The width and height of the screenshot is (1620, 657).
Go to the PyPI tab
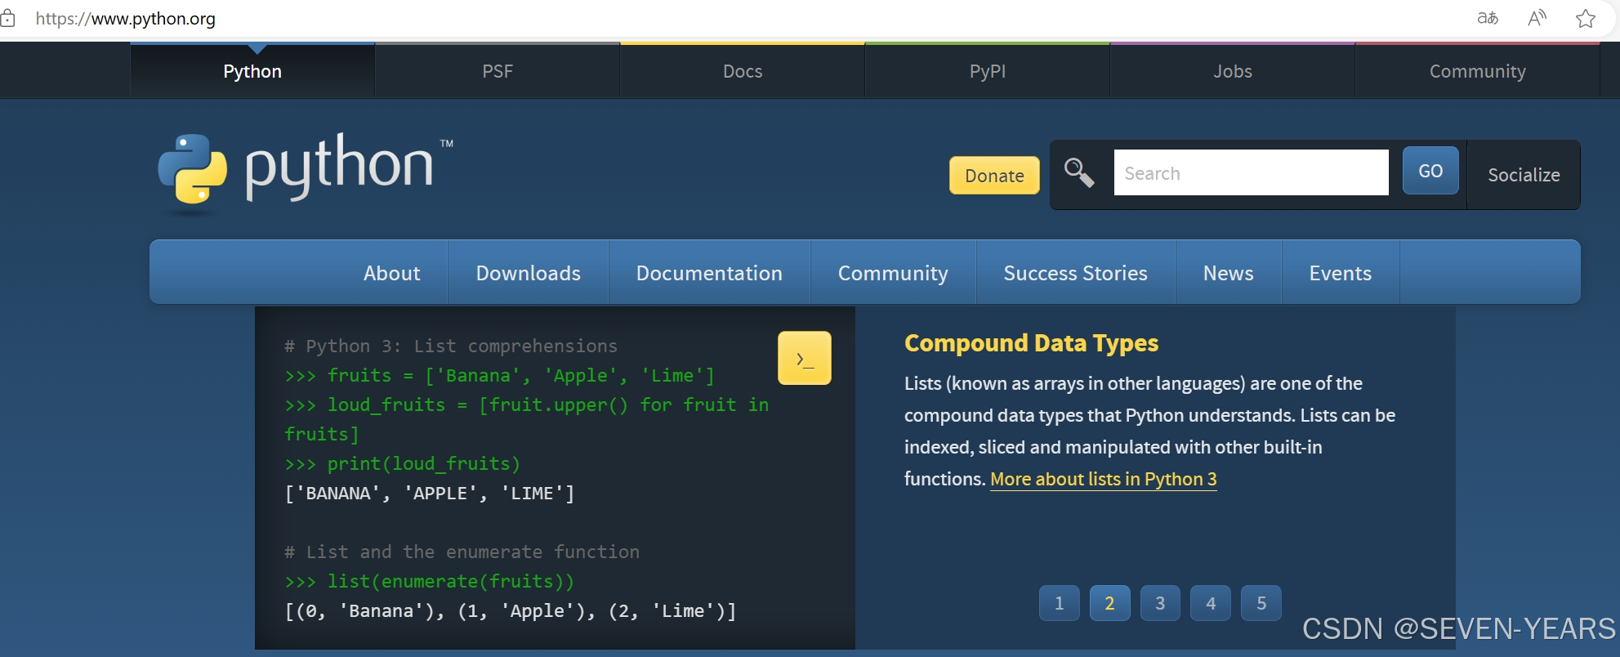(988, 71)
